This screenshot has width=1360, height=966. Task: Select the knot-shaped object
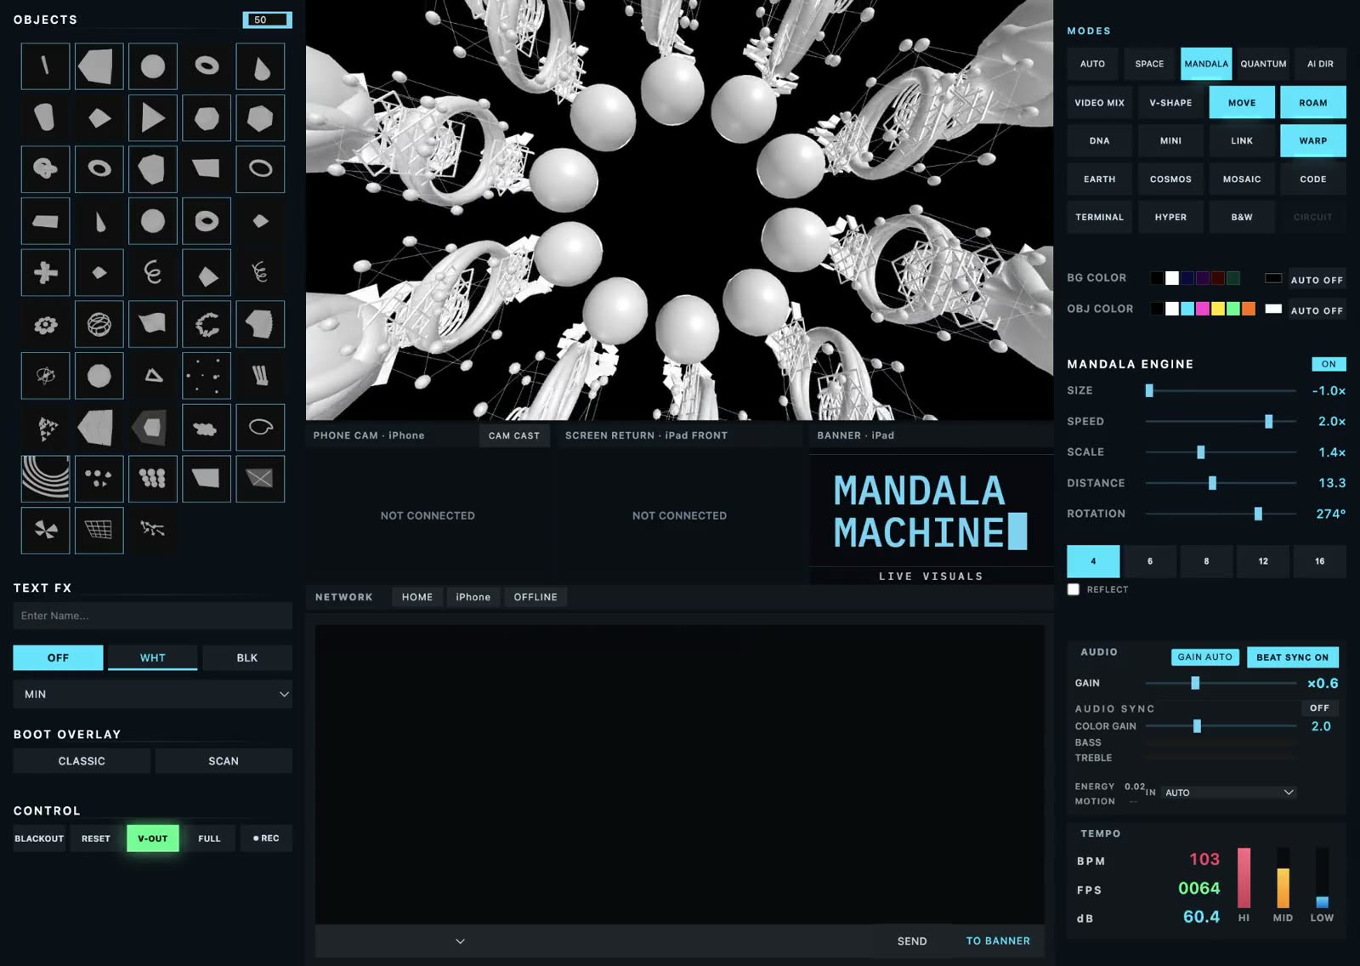[46, 168]
